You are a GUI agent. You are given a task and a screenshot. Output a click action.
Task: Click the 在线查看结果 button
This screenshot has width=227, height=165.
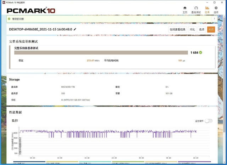coord(178,29)
